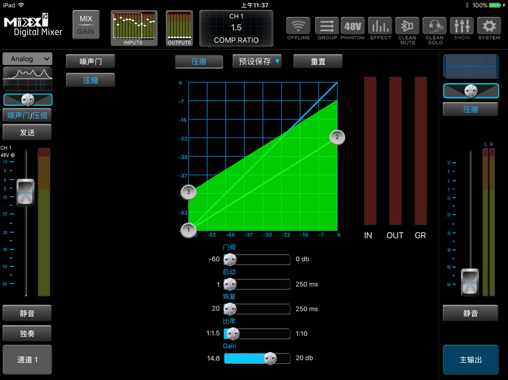Viewport: 508px width, 380px height.
Task: Select graph handle number 2
Action: (337, 137)
